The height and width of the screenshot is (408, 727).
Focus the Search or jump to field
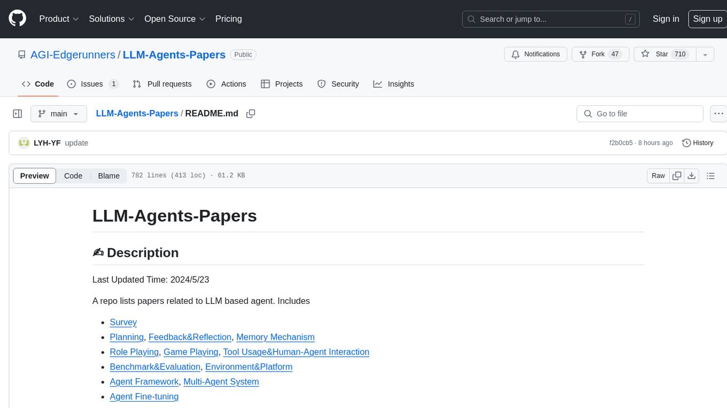(x=551, y=19)
